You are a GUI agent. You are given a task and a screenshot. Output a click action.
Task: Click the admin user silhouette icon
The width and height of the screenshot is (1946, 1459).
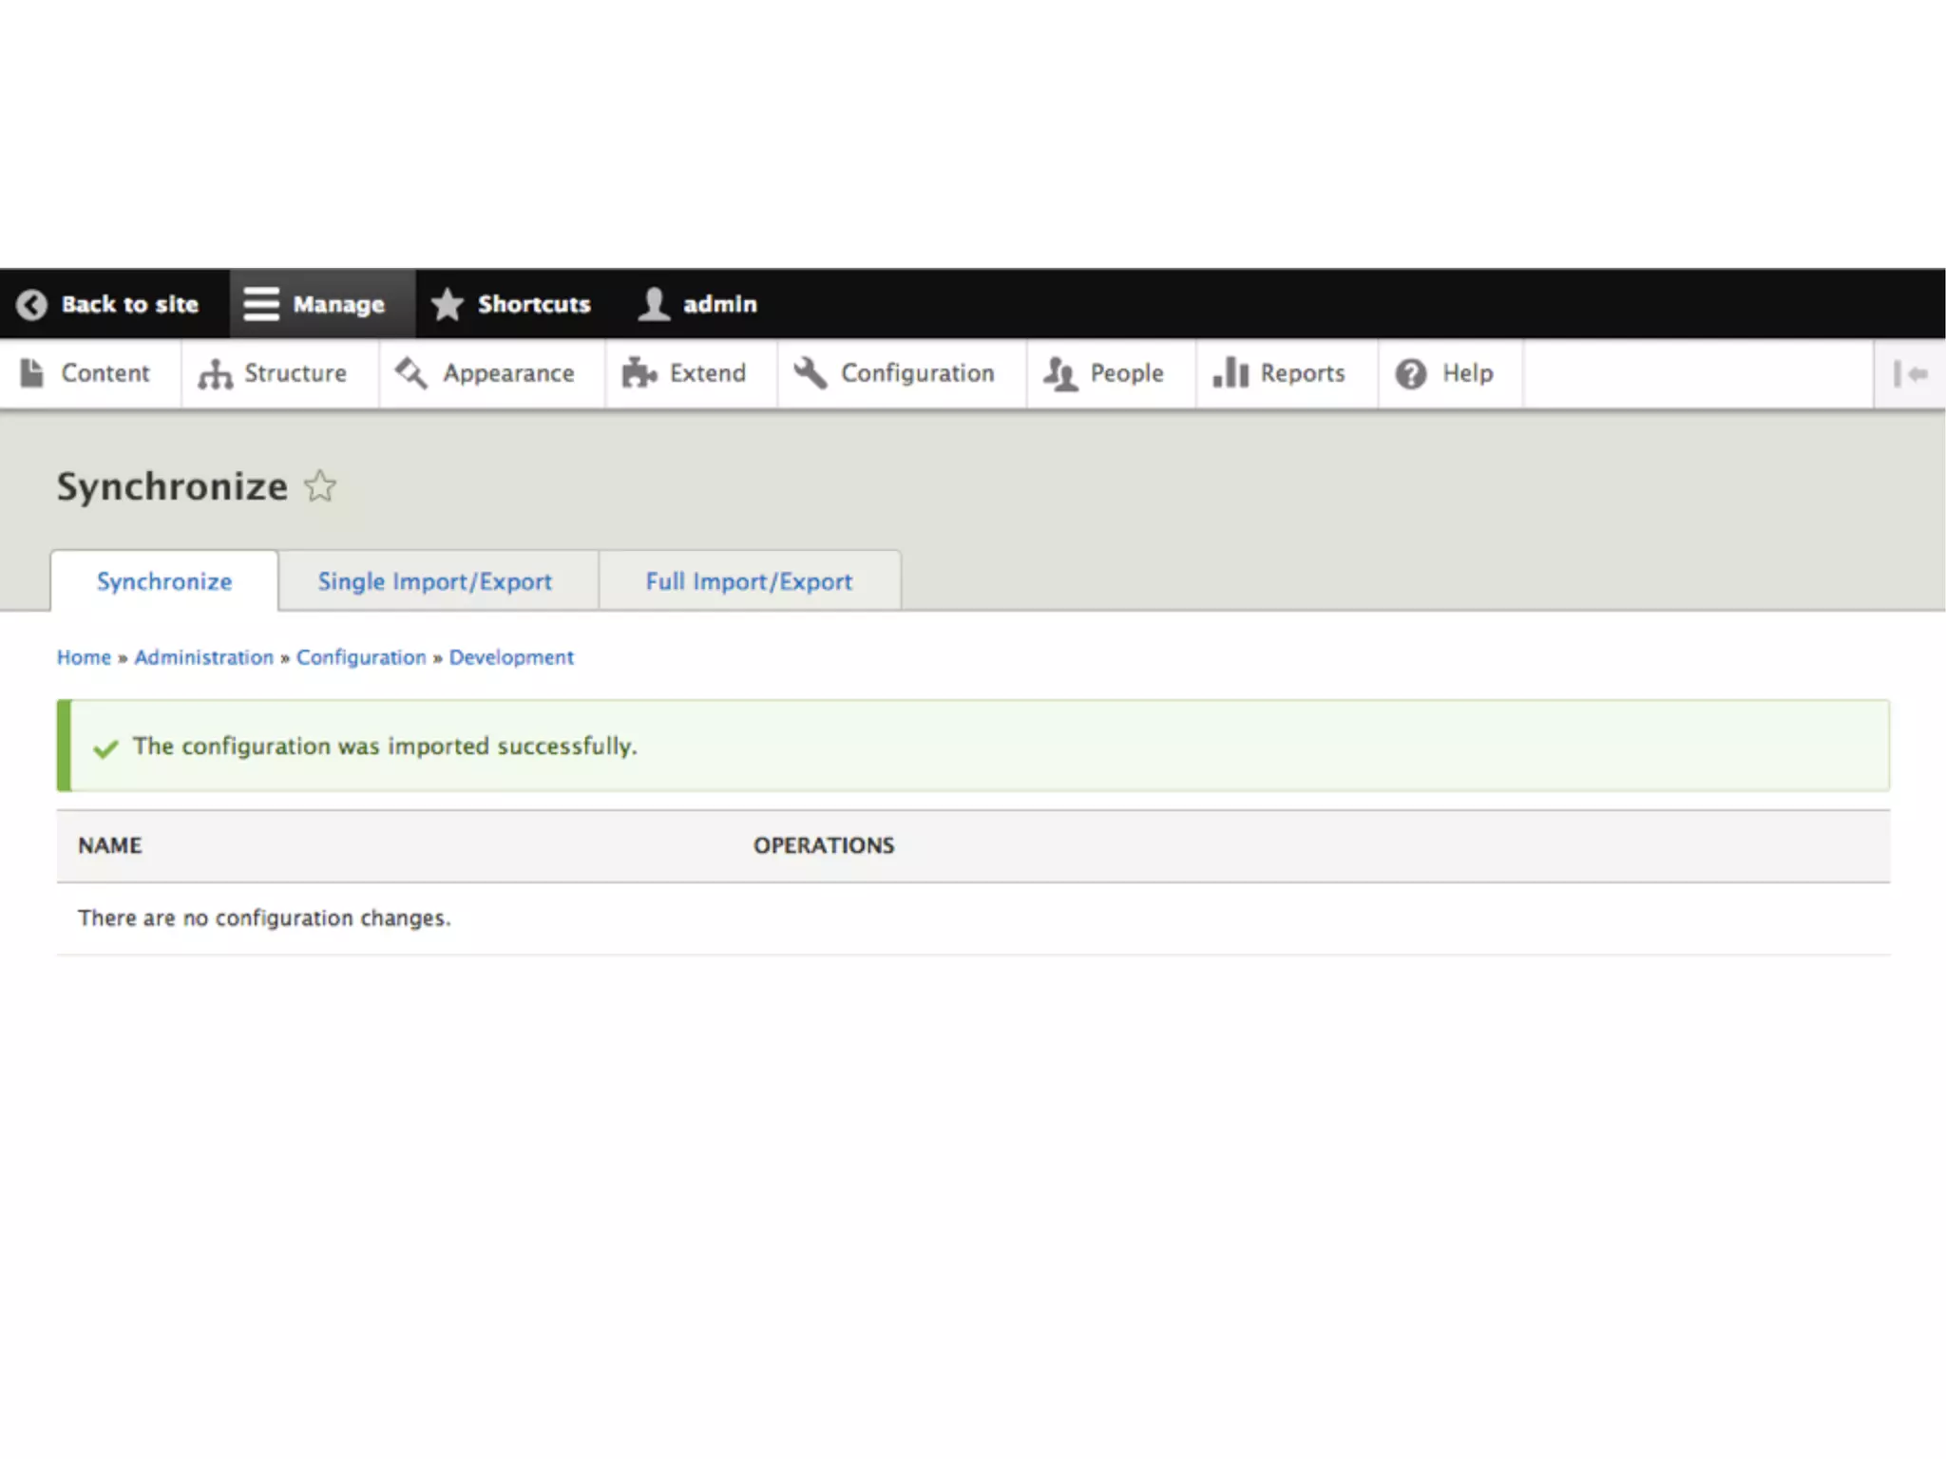[x=654, y=304]
